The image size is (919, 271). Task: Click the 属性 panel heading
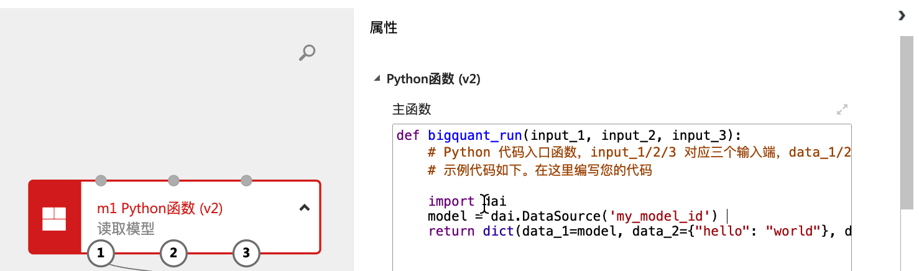click(383, 27)
